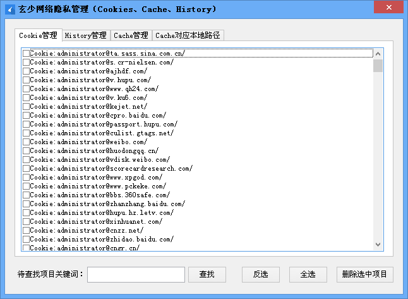Check the ta.sass.sina.com.cn cookie checkbox
408x299 pixels.
coord(26,53)
